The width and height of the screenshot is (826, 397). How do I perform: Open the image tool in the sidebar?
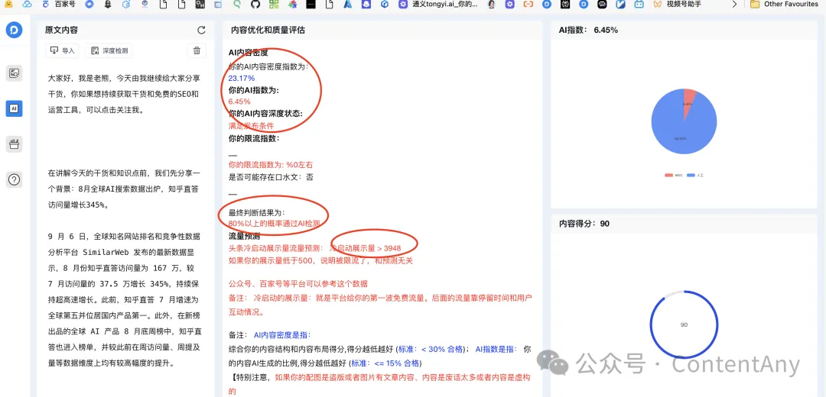coord(14,73)
